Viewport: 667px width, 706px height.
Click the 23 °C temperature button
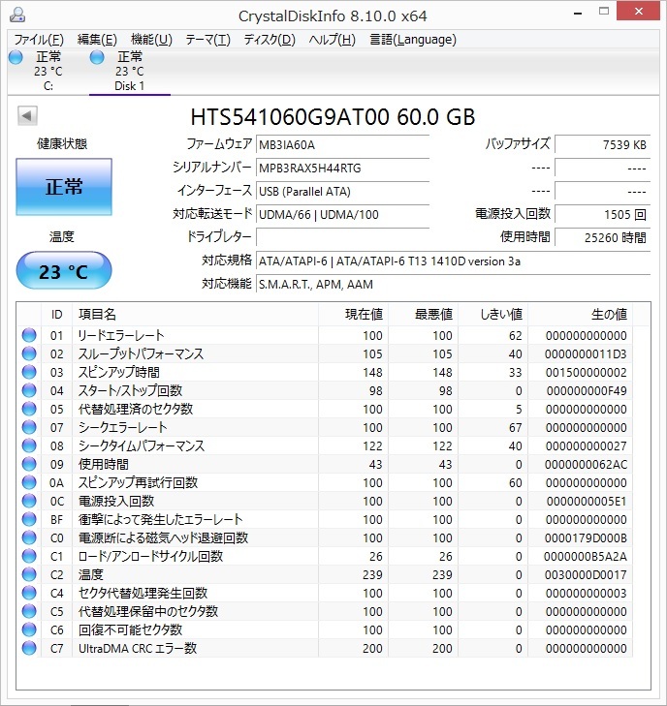coord(64,270)
